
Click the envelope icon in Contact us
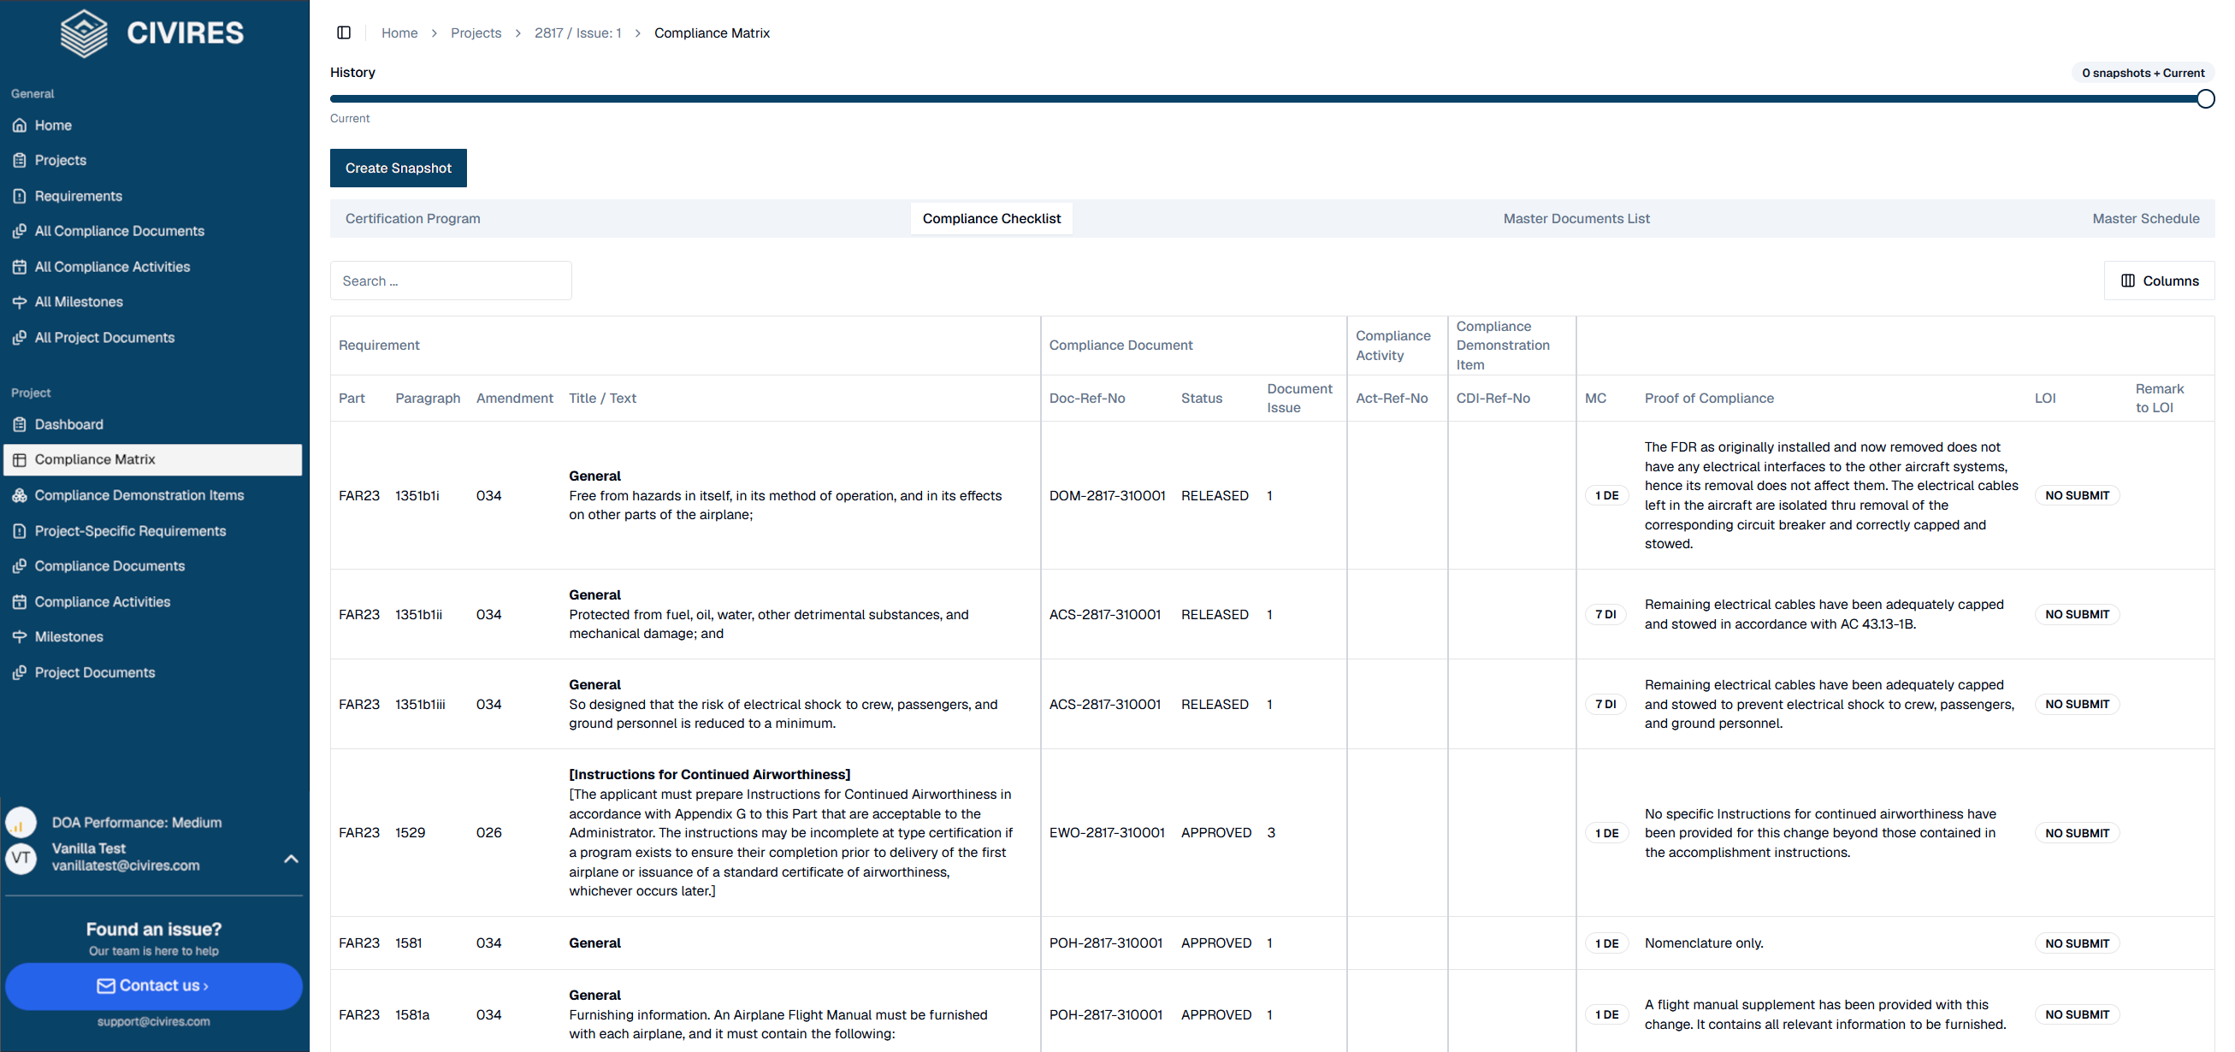coord(106,986)
